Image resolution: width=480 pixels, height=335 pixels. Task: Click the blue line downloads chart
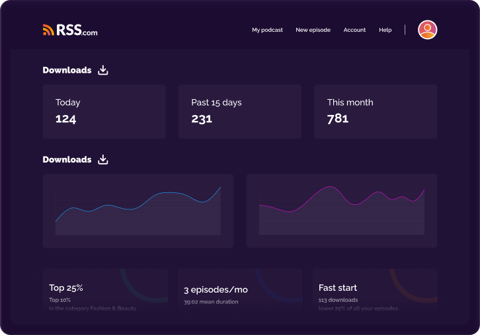tap(138, 211)
